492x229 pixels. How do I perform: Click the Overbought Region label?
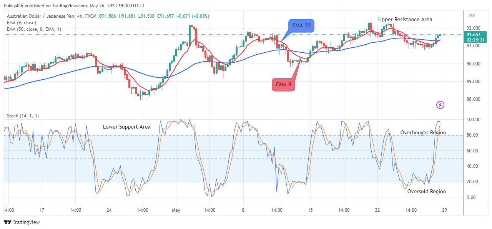point(423,132)
